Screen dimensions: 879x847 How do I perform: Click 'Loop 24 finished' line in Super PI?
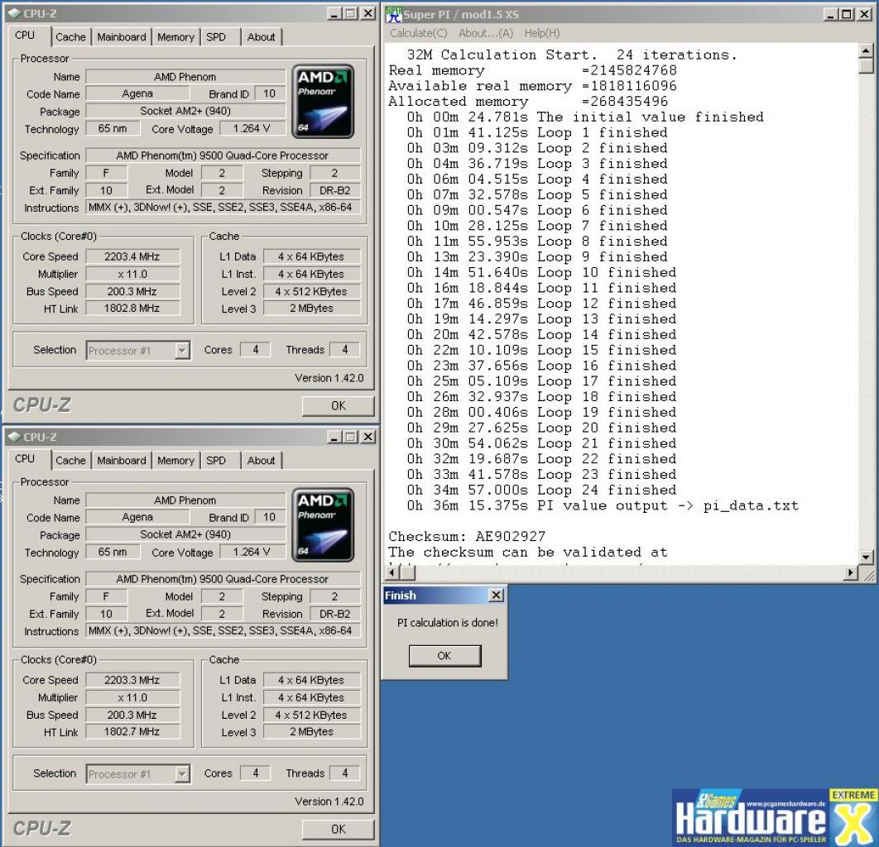coord(541,490)
